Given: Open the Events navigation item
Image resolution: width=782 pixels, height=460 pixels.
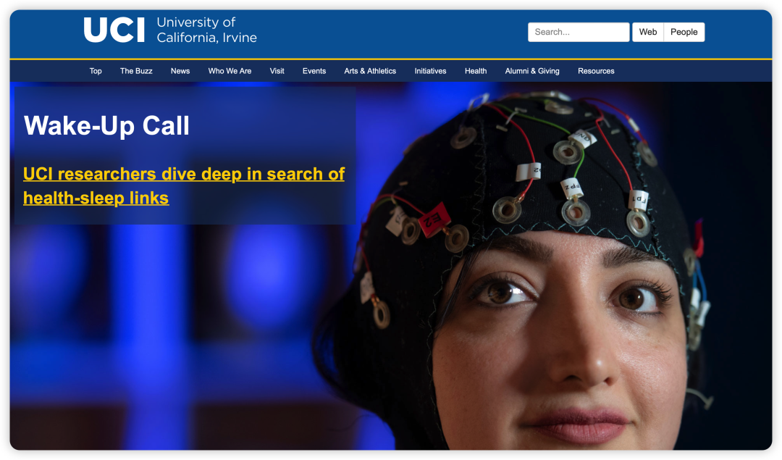Looking at the screenshot, I should click(x=314, y=71).
